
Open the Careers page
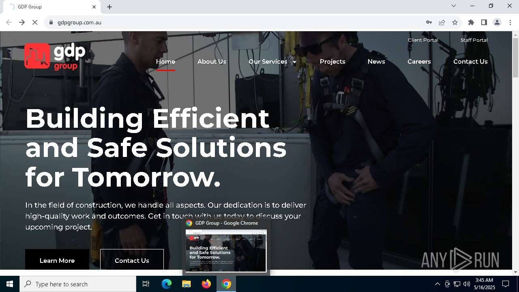pyautogui.click(x=419, y=62)
